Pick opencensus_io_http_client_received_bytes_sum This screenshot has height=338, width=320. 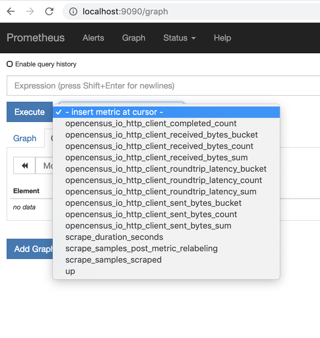click(x=166, y=158)
